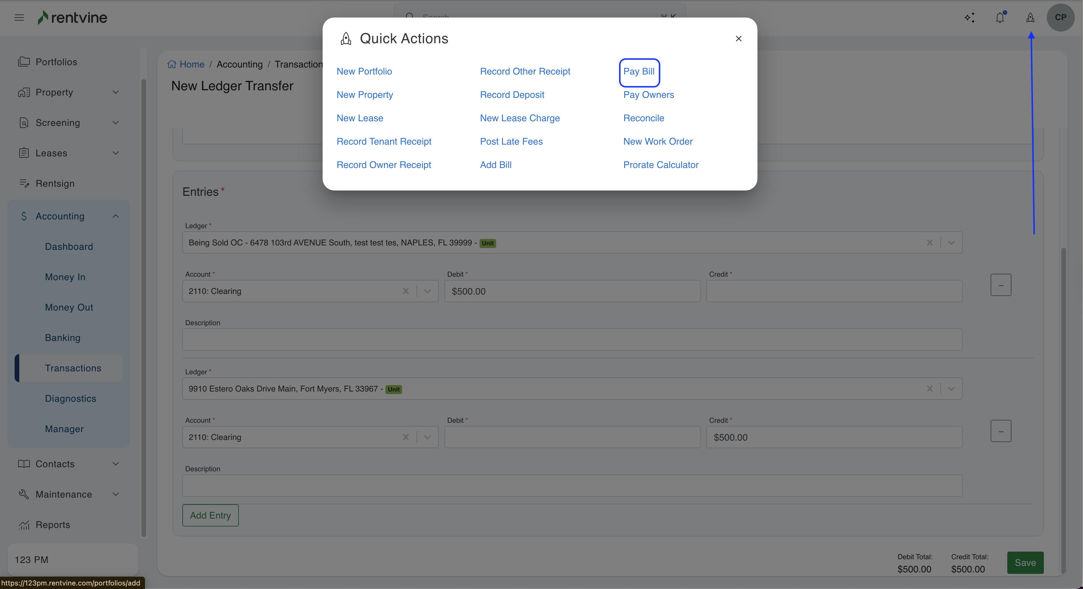Close the Quick Actions dialog
The height and width of the screenshot is (589, 1083).
(738, 39)
